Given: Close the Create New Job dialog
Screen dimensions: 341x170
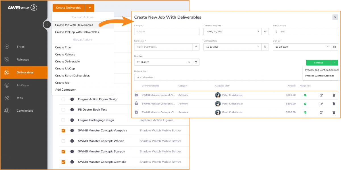Looking at the screenshot, I should tap(335, 17).
